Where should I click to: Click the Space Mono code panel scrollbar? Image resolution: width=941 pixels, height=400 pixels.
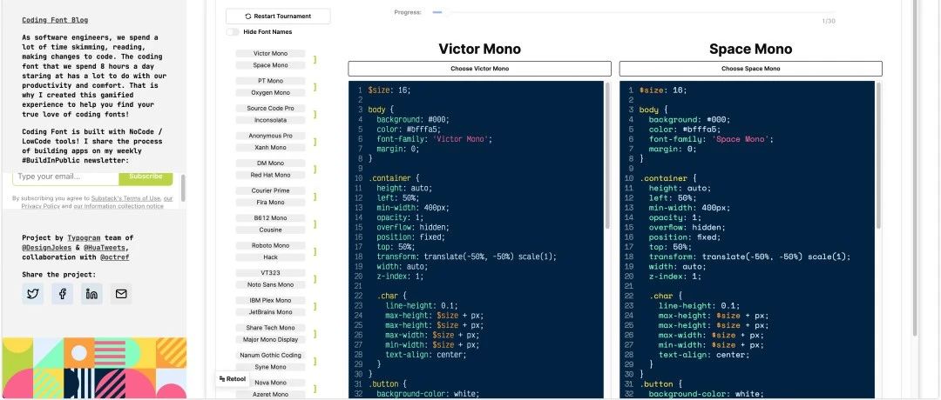point(878,156)
